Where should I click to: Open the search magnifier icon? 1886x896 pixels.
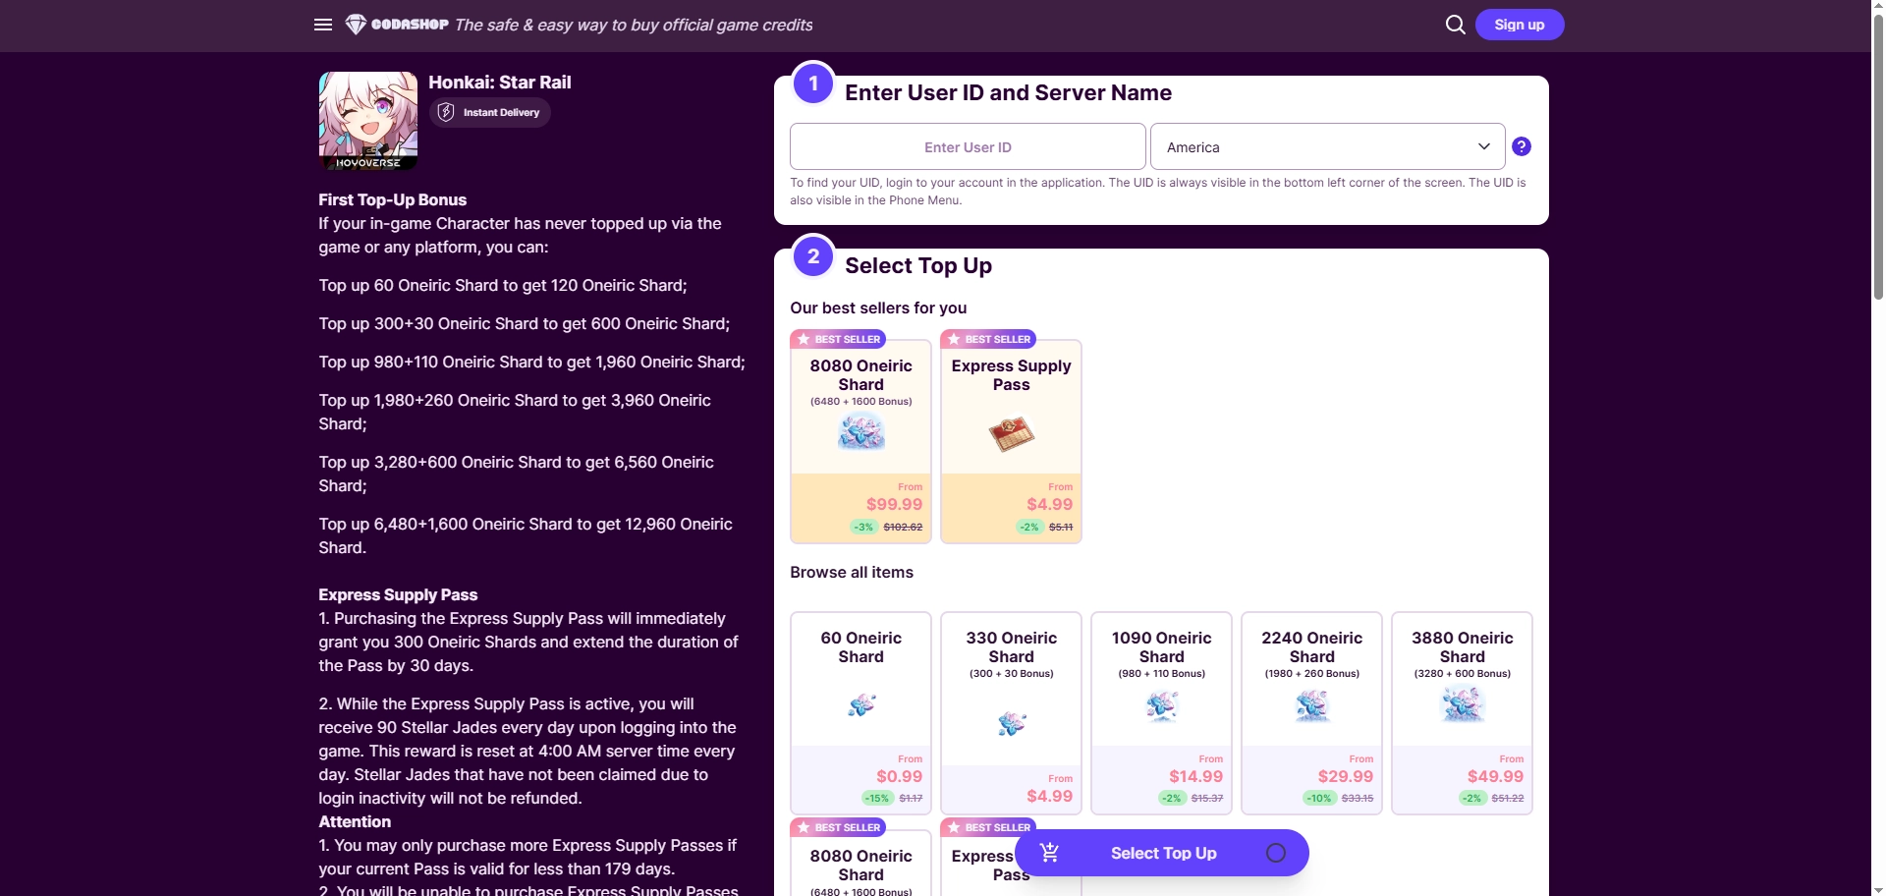(1455, 25)
